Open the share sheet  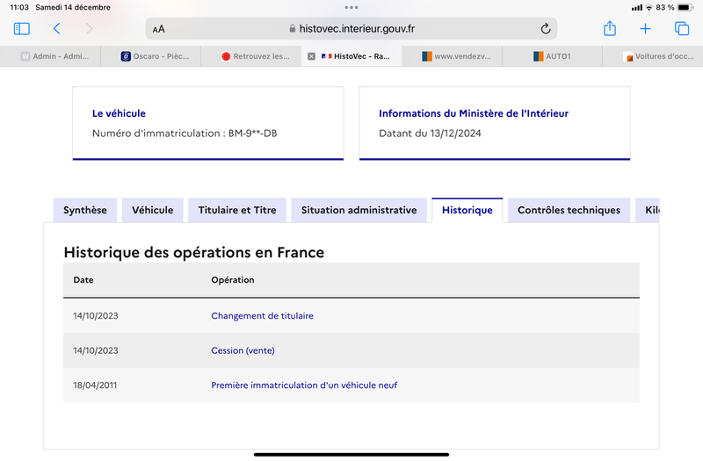pos(609,28)
